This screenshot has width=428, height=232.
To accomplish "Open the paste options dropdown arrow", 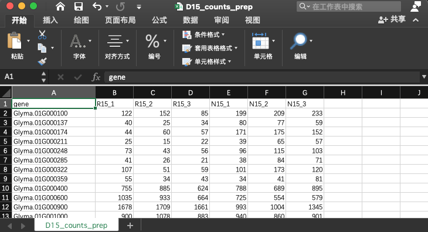I will [28, 41].
